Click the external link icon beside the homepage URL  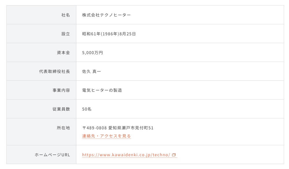pyautogui.click(x=174, y=155)
